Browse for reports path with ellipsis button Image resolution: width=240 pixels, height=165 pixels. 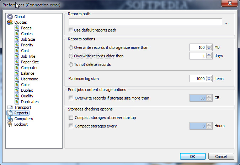click(x=227, y=23)
